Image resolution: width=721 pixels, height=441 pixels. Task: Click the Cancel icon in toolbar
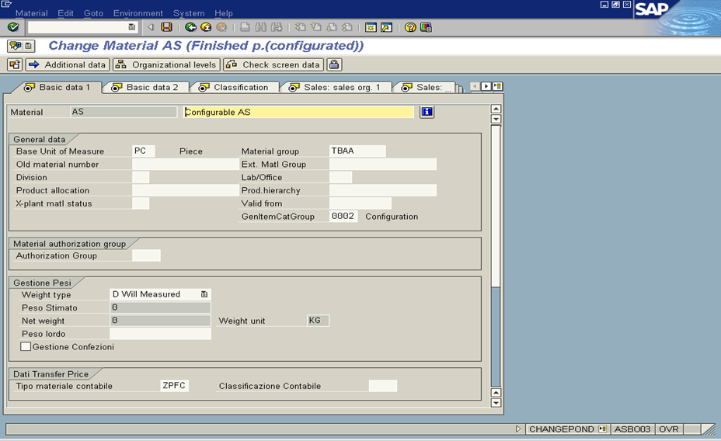pos(221,27)
